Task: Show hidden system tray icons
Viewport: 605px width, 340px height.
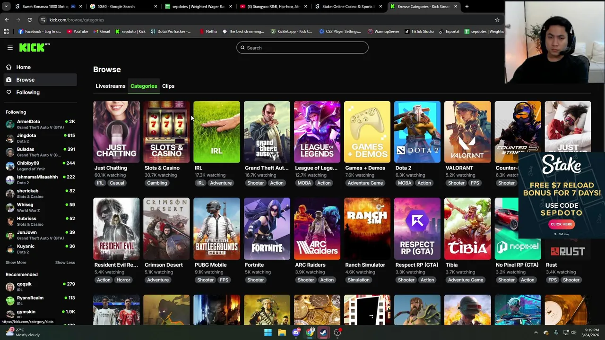Action: pos(536,332)
